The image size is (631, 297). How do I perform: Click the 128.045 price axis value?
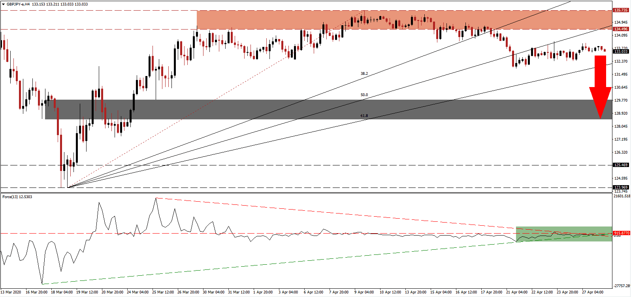pyautogui.click(x=621, y=126)
